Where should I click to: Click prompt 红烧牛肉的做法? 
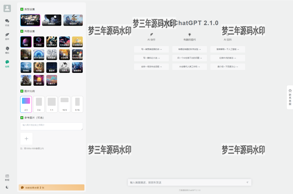[x=227, y=58]
